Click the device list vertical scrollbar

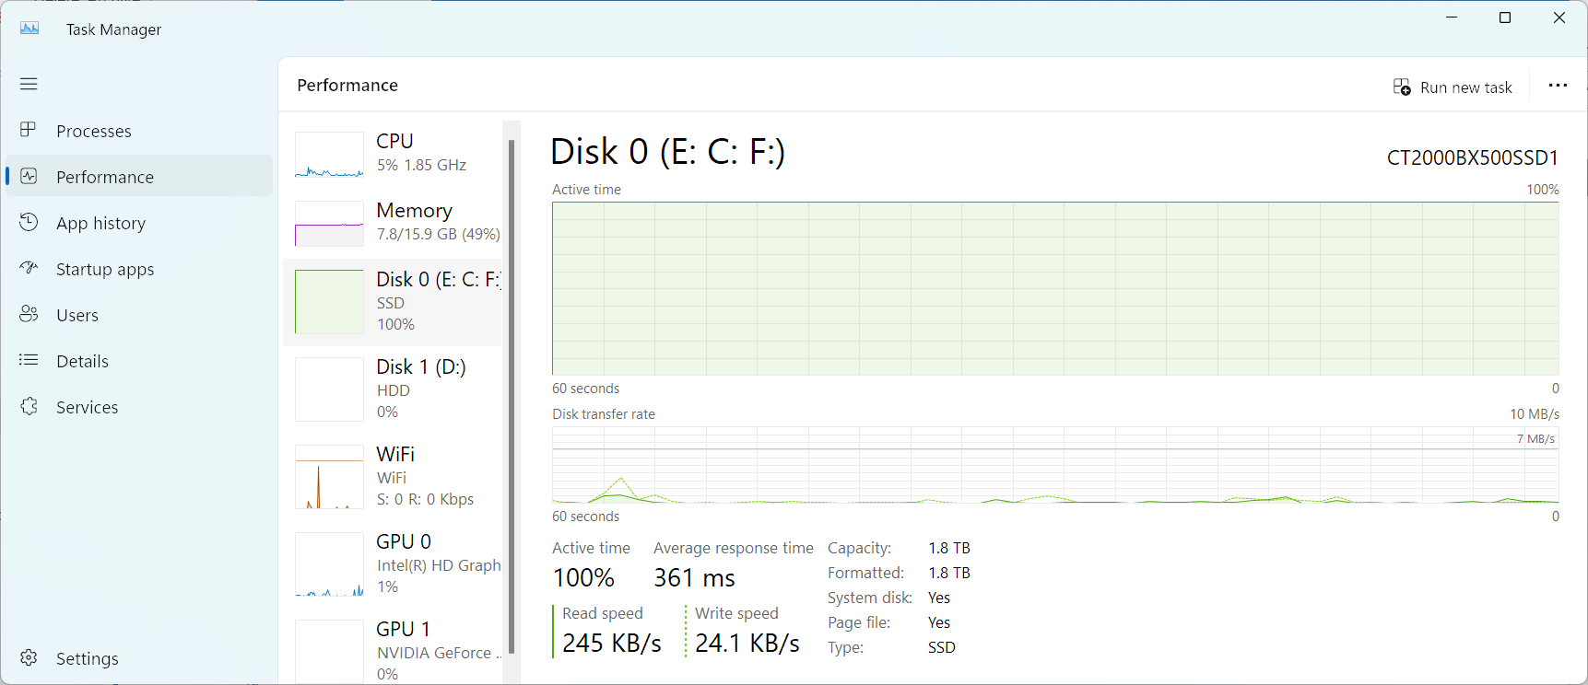(512, 396)
